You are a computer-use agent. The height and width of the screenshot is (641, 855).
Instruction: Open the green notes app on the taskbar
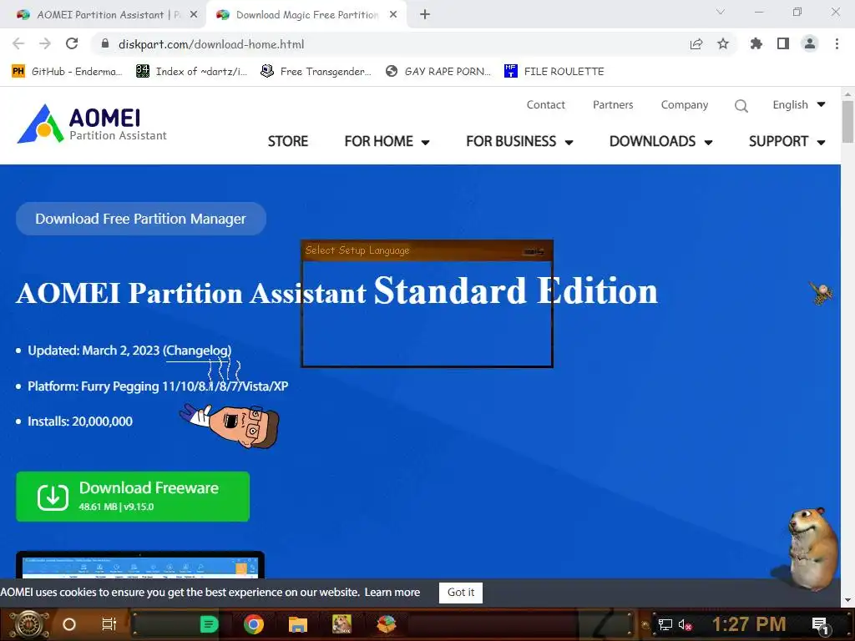pos(208,624)
